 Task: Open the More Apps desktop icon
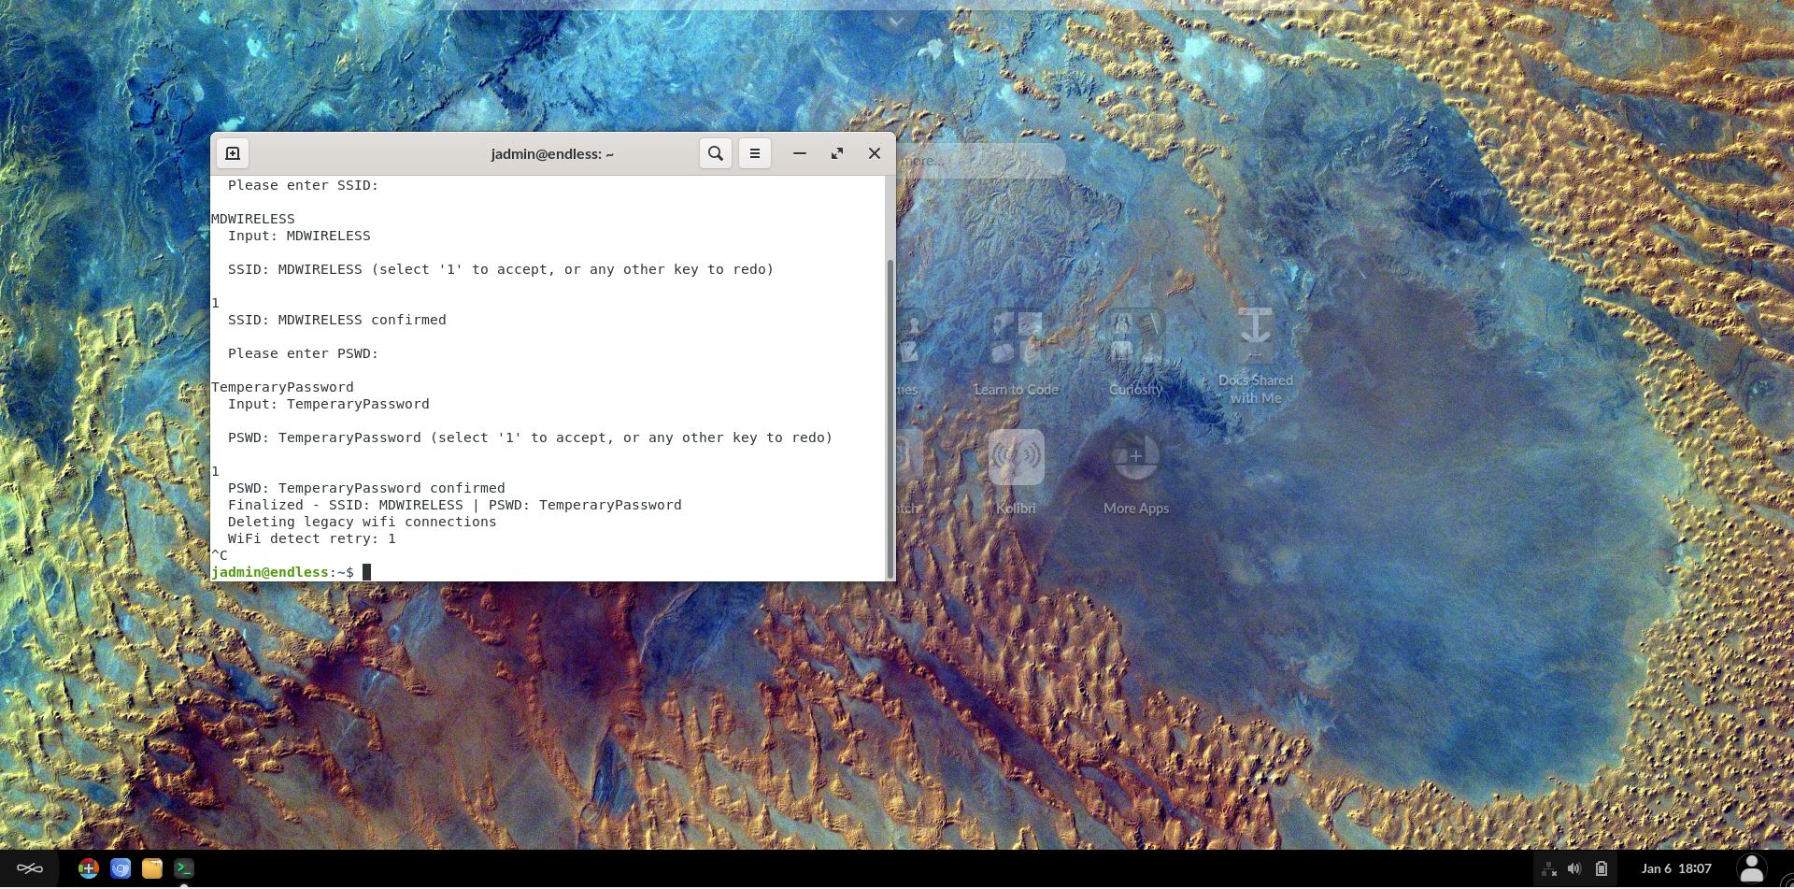pos(1135,472)
